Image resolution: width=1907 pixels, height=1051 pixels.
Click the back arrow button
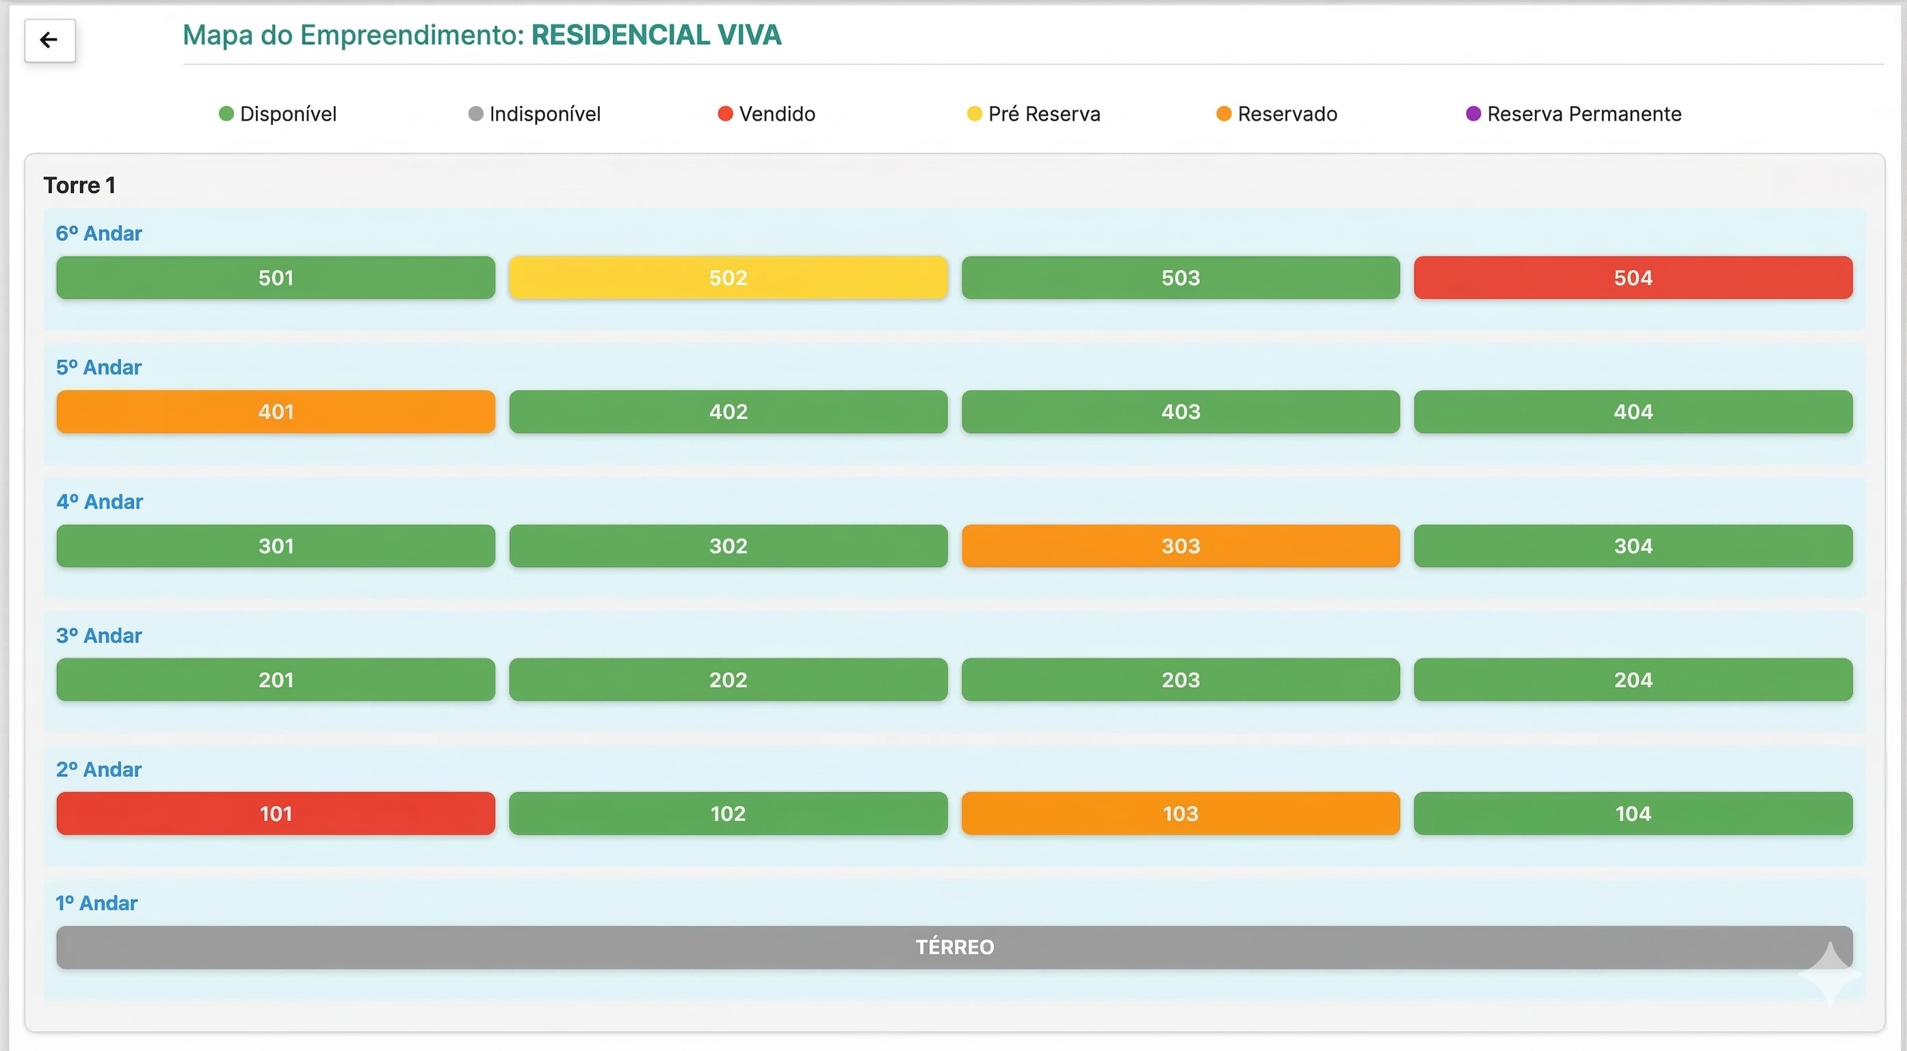pos(50,40)
